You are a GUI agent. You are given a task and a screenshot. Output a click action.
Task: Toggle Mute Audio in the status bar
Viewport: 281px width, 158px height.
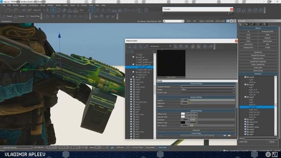(162, 147)
